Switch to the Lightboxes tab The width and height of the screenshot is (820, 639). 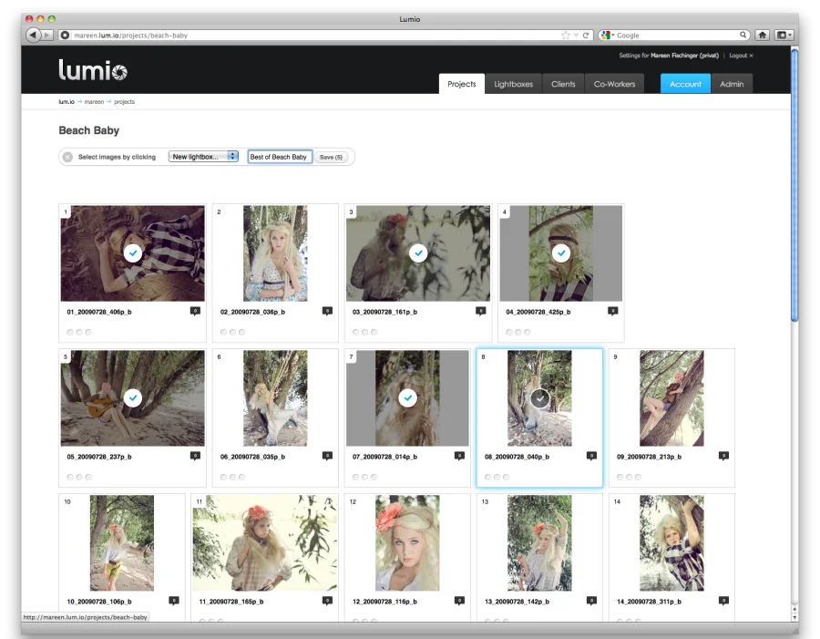tap(513, 84)
